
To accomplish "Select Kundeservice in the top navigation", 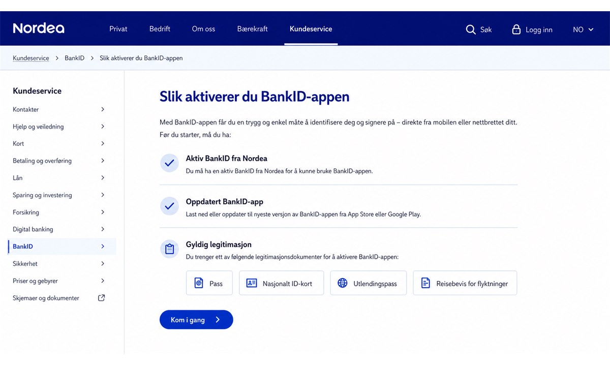I will 311,29.
